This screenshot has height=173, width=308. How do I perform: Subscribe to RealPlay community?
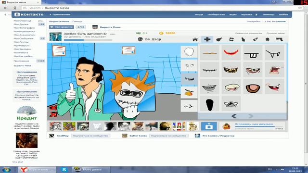90,136
